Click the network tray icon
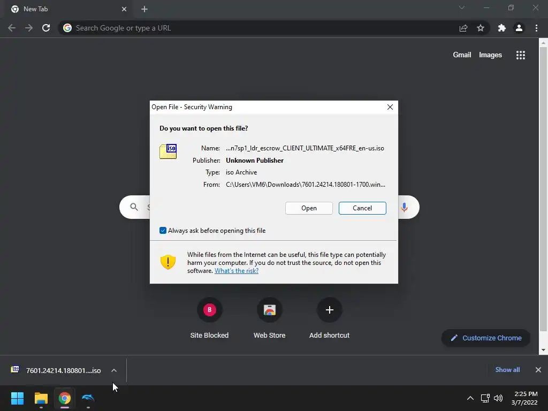The height and width of the screenshot is (411, 548). [x=485, y=398]
